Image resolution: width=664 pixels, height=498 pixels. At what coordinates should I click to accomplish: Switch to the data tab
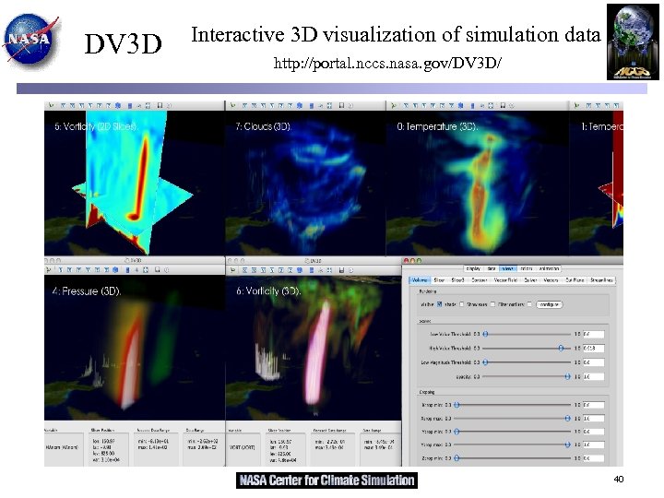click(x=492, y=268)
